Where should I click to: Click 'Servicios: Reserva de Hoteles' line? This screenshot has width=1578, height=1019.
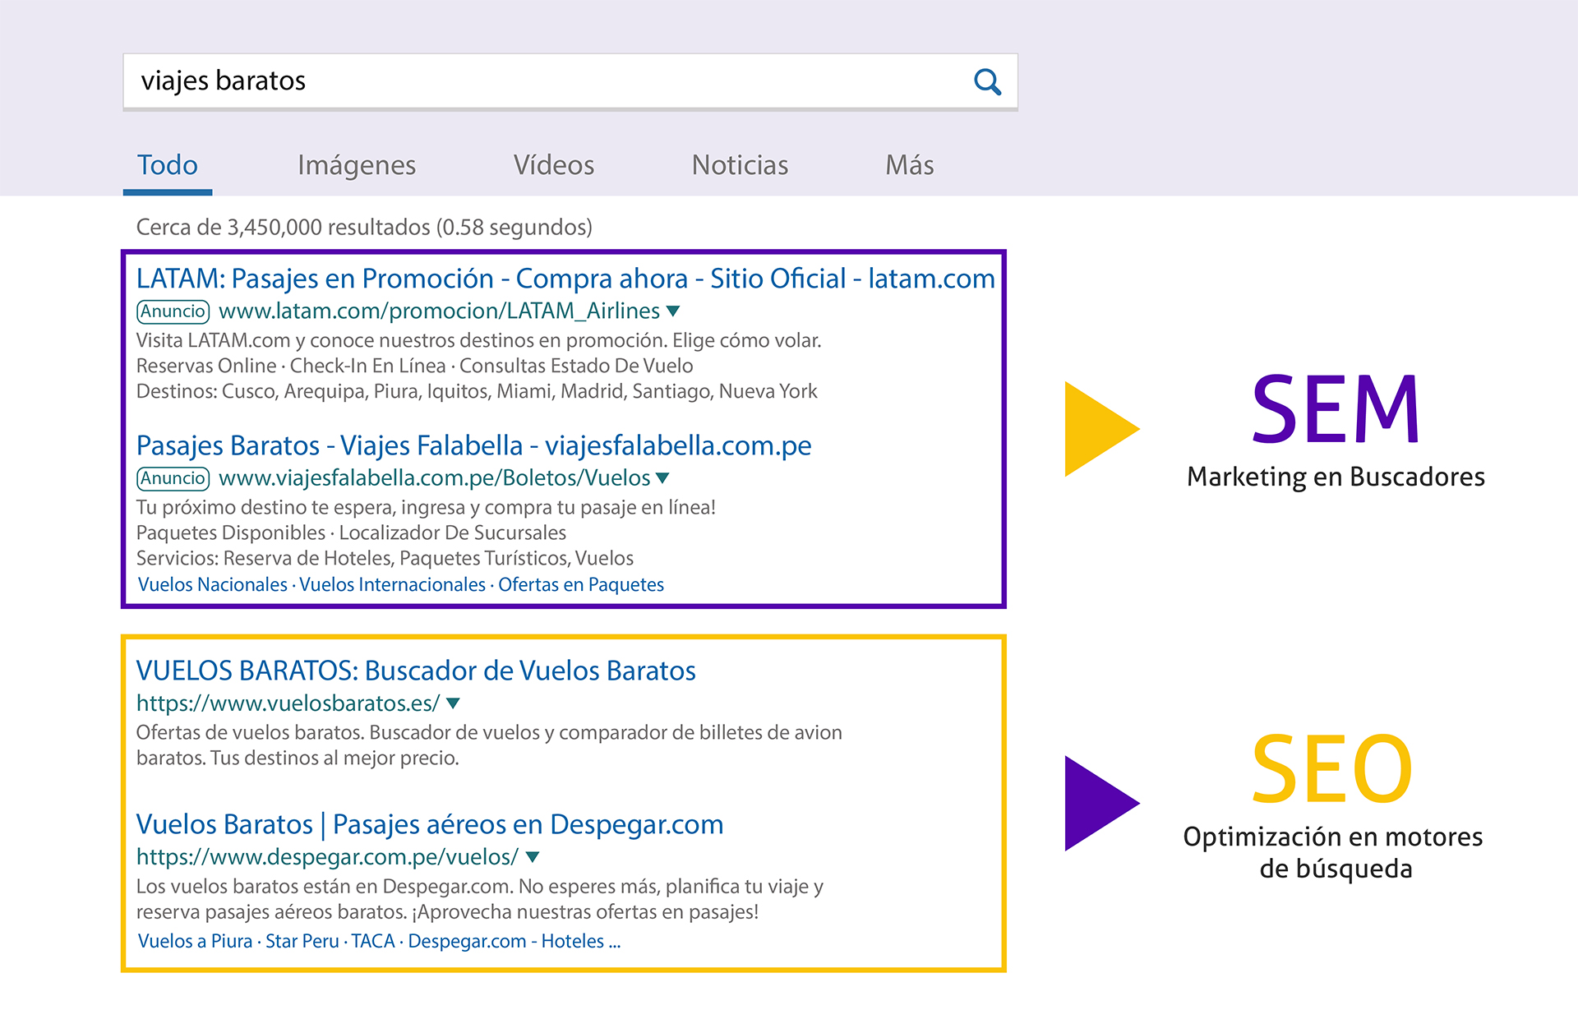click(385, 558)
